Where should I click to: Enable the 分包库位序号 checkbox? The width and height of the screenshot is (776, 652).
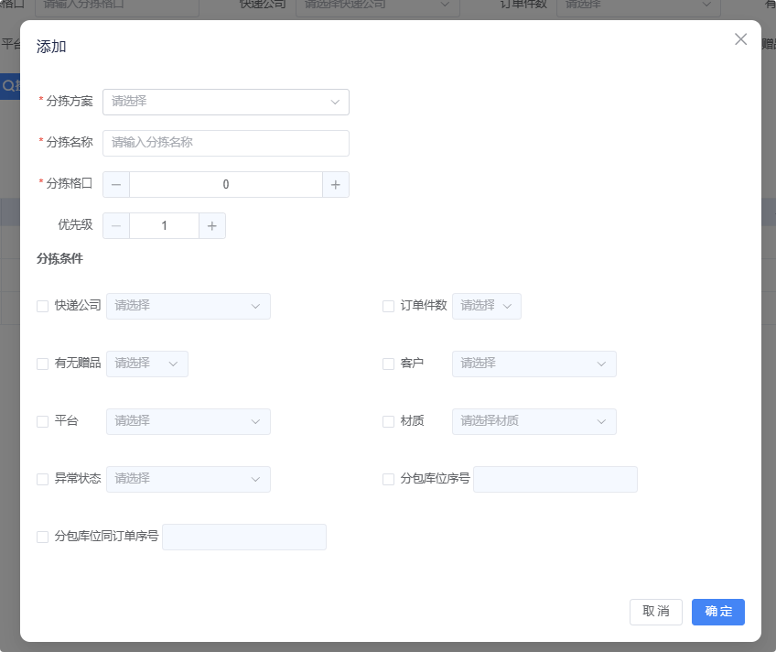389,479
